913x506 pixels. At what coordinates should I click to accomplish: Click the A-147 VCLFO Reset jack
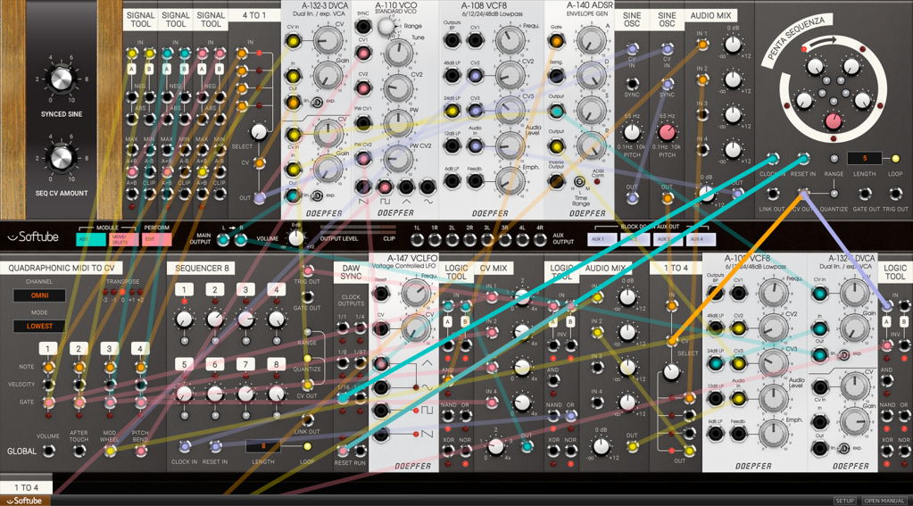pyautogui.click(x=381, y=294)
